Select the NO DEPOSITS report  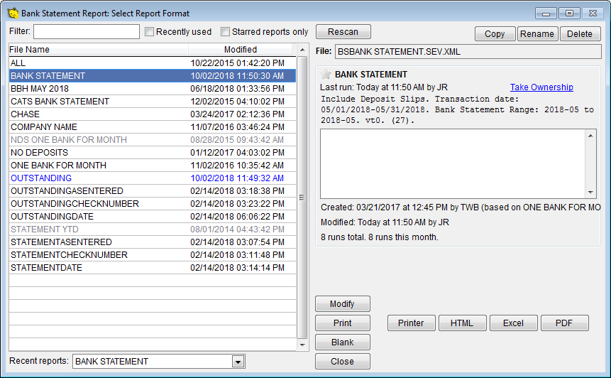coord(153,153)
